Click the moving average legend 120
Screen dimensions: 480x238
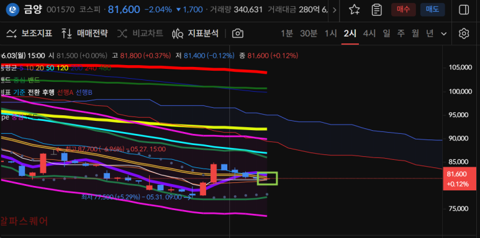pyautogui.click(x=63, y=68)
